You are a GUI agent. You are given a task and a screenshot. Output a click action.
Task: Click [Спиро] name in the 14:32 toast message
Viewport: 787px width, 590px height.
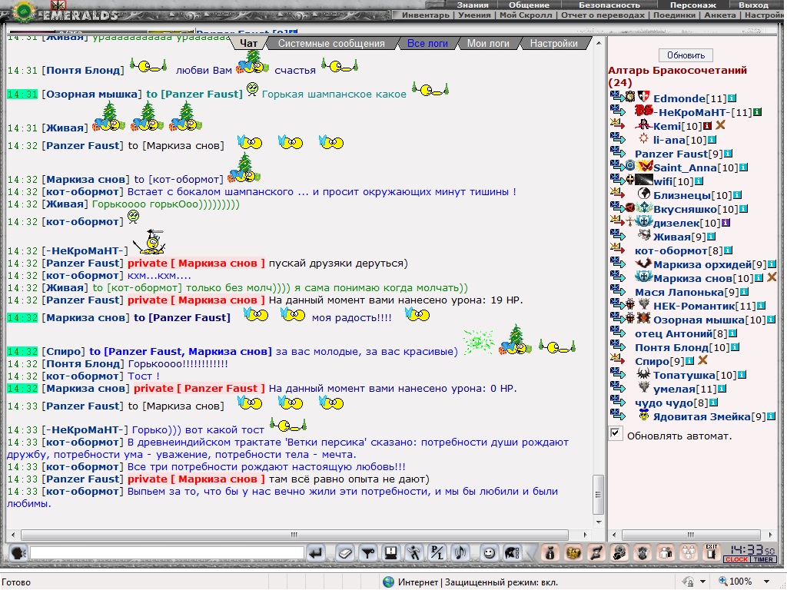tap(63, 351)
